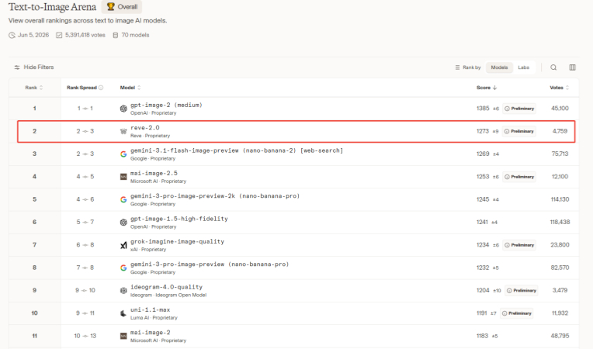Click Preliminary badge on grok-imagine-image-quality row
The width and height of the screenshot is (593, 349).
tap(519, 245)
